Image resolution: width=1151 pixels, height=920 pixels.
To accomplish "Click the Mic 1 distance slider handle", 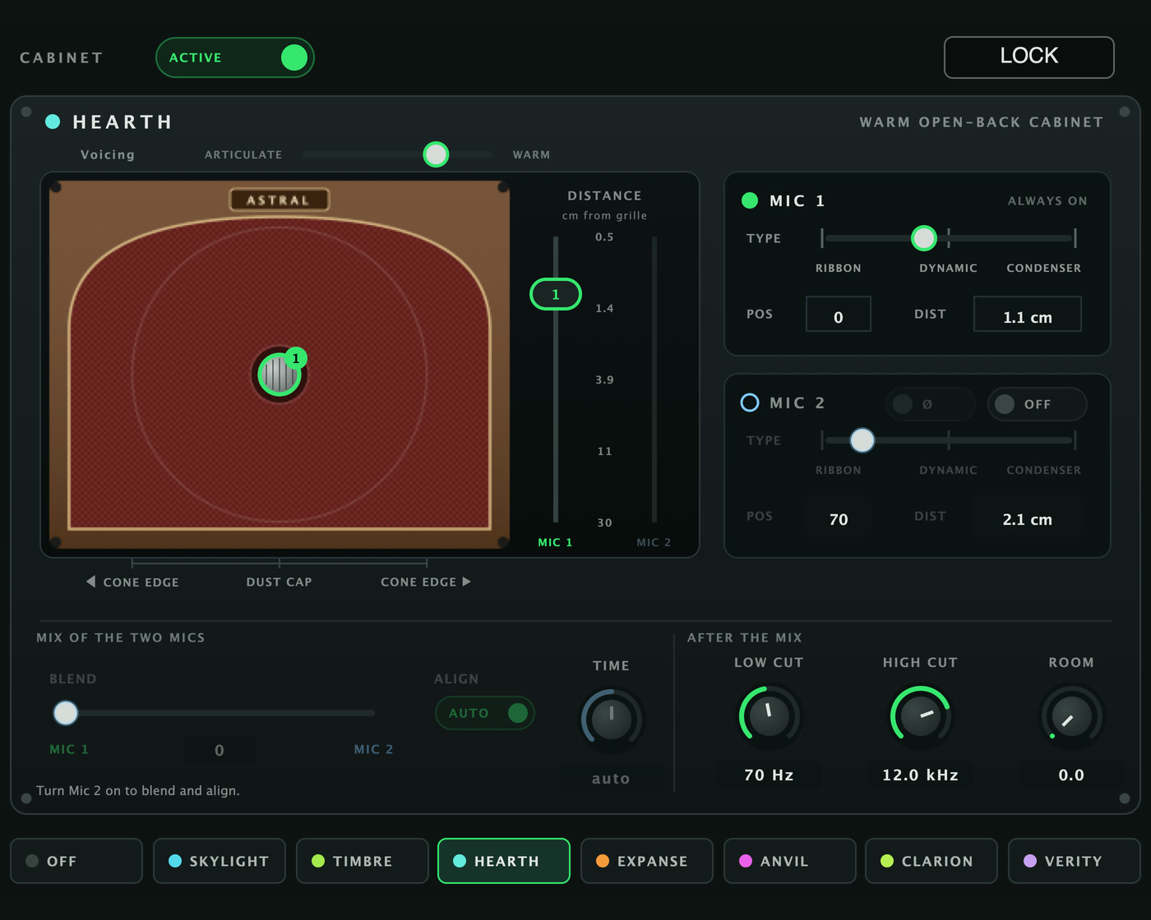I will (x=556, y=294).
